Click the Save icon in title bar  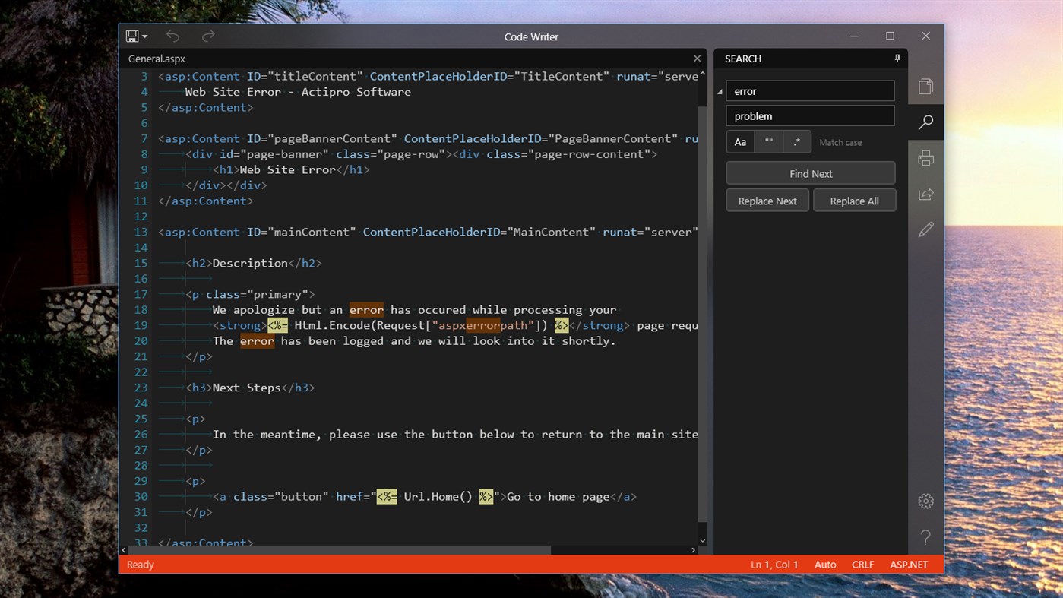coord(132,36)
